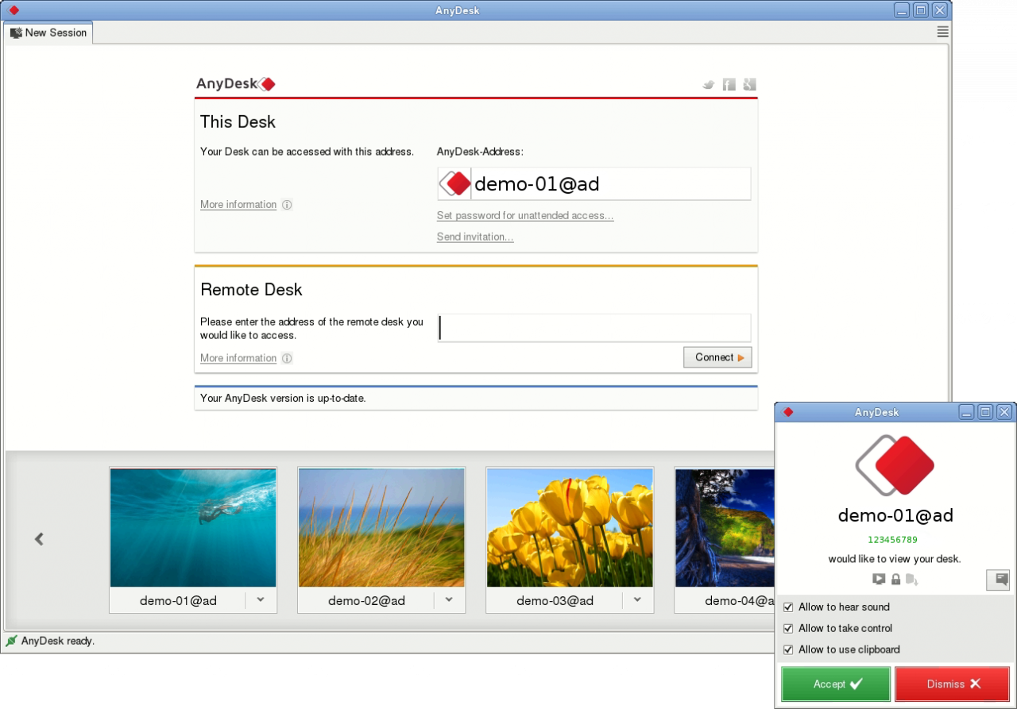Click the file transfer icon in request popup
Screen dimensions: 1017x709
(x=912, y=580)
